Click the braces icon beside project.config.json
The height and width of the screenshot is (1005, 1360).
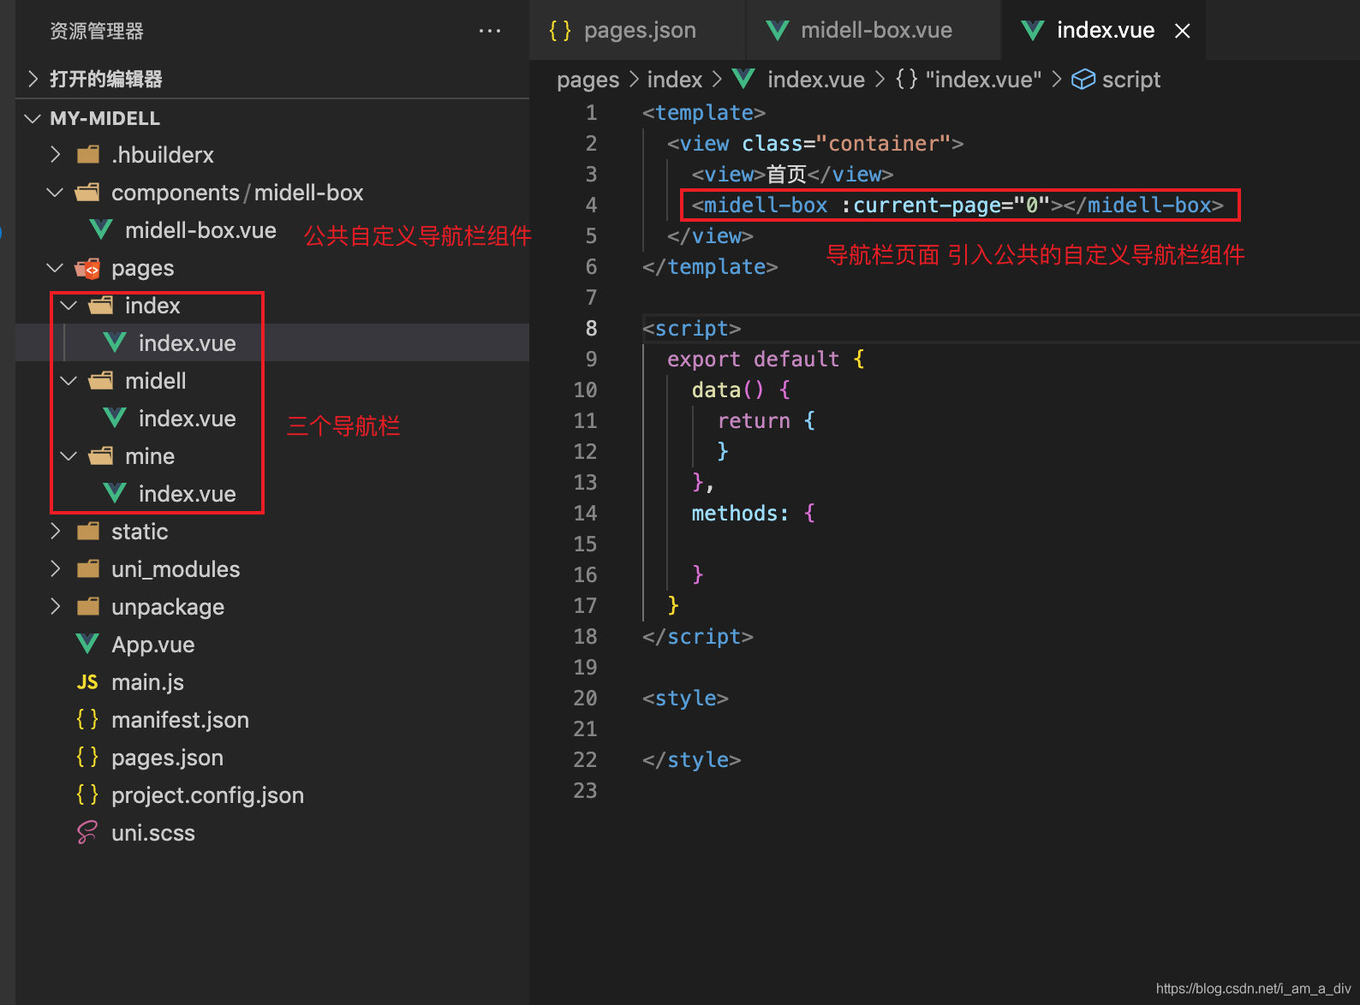click(87, 795)
